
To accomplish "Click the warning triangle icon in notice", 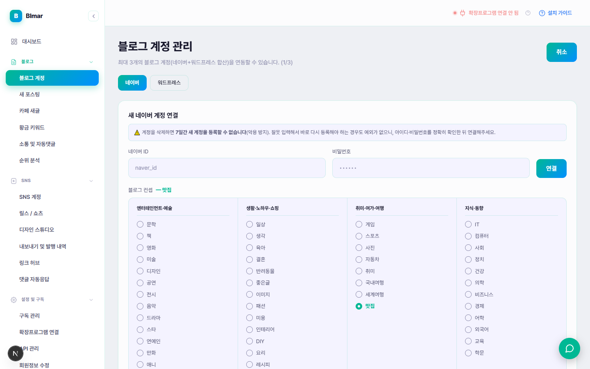I will point(137,132).
